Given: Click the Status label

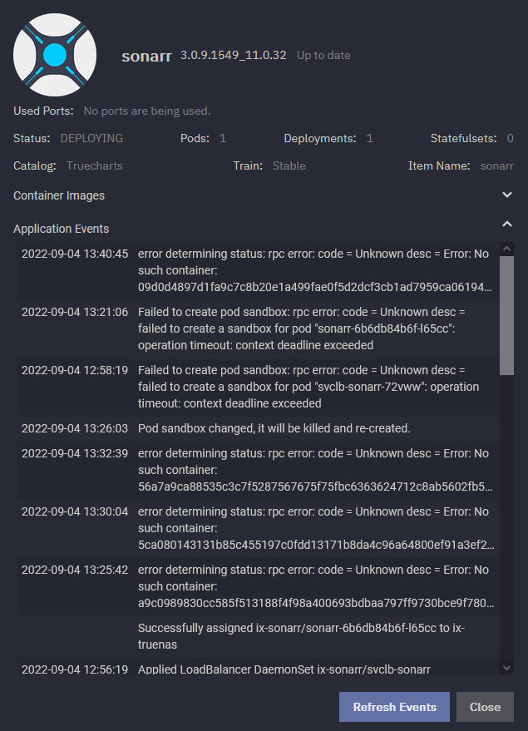Looking at the screenshot, I should pyautogui.click(x=32, y=138).
